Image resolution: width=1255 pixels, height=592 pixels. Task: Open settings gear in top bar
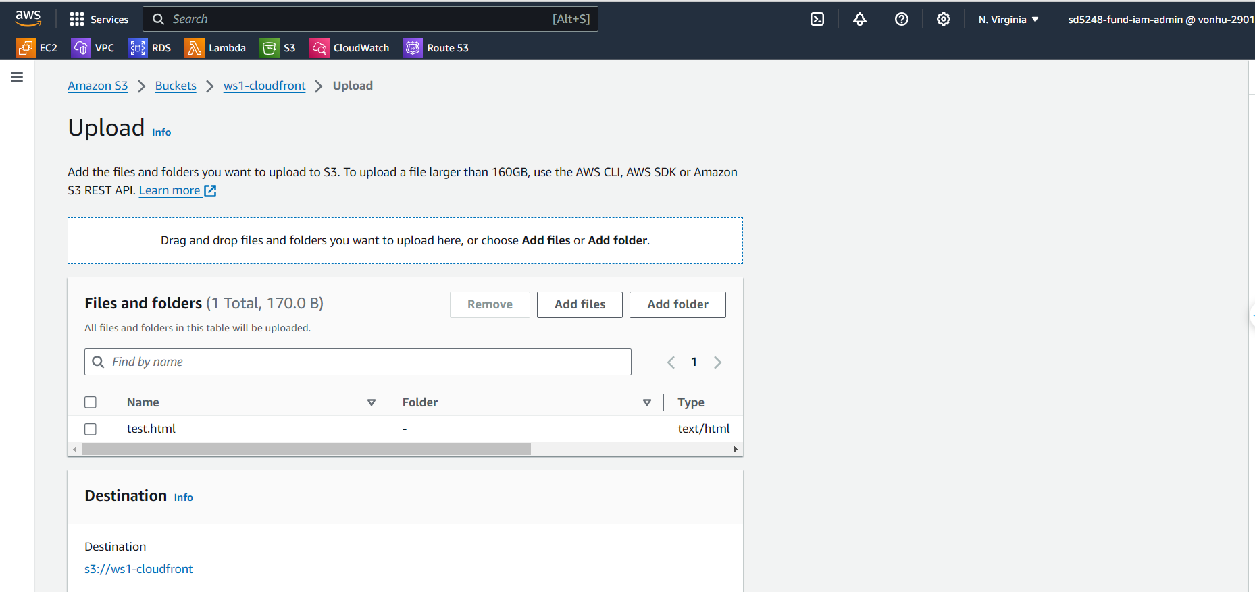(x=943, y=19)
